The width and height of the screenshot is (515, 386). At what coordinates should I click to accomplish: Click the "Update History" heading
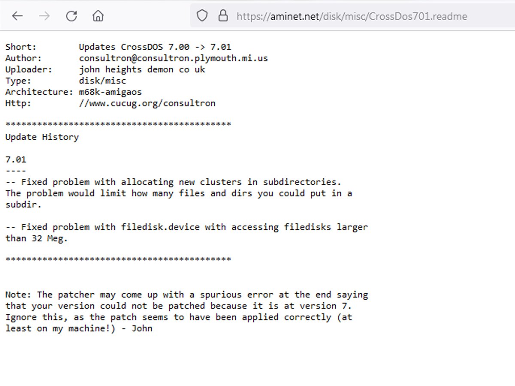coord(42,137)
